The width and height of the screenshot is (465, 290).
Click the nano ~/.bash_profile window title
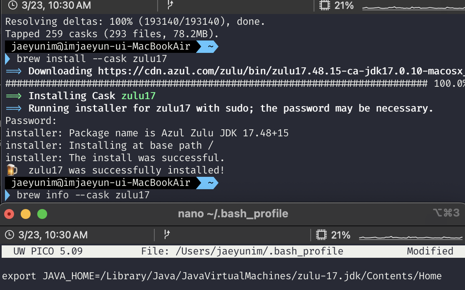(233, 214)
